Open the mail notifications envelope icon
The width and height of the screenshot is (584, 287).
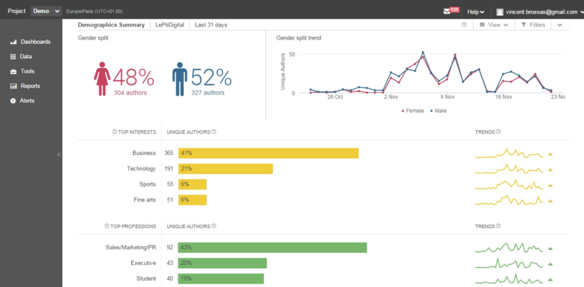click(446, 11)
